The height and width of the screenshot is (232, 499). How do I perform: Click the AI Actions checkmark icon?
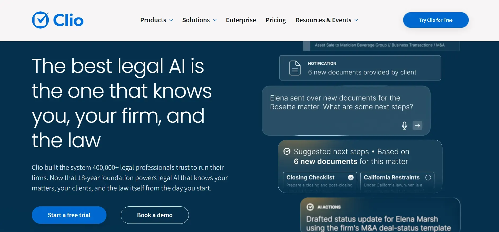tap(310, 207)
